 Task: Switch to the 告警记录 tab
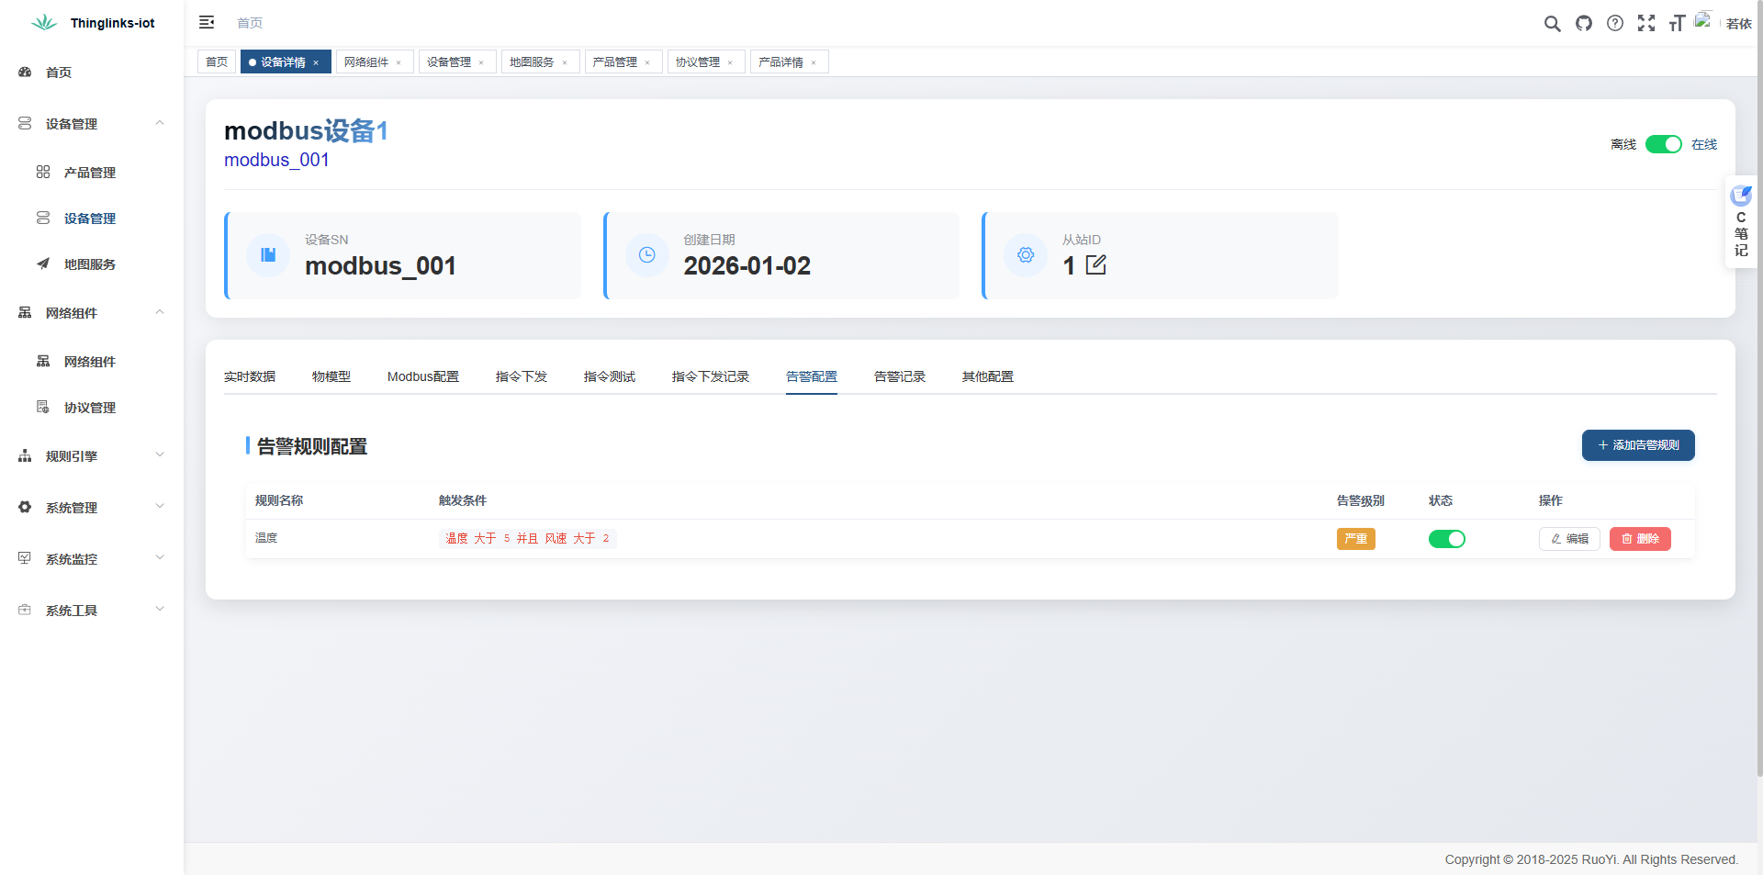point(899,376)
